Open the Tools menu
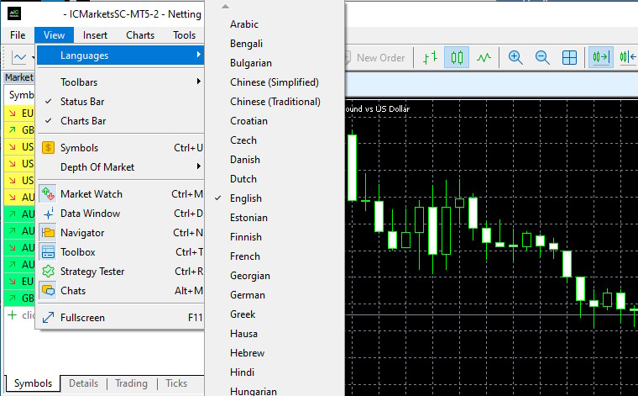This screenshot has height=396, width=638. coord(184,35)
